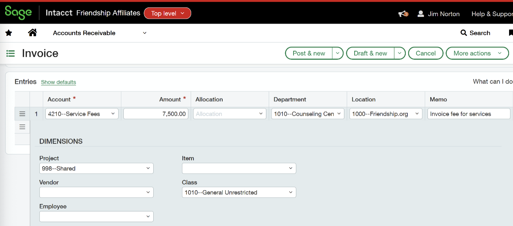Click the Sage logo
513x226 pixels.
click(x=18, y=13)
